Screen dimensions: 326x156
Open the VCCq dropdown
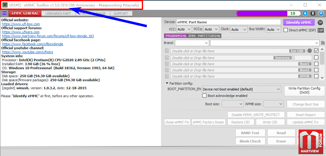211,29
